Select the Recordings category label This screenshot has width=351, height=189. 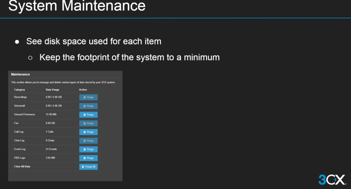click(21, 97)
